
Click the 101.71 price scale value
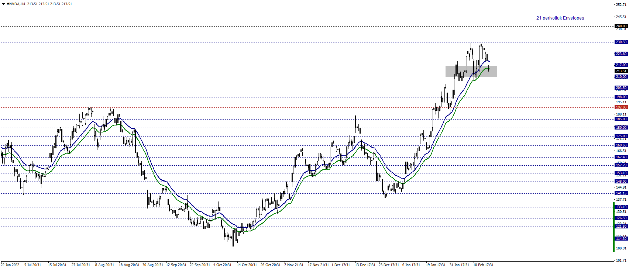coord(621,261)
